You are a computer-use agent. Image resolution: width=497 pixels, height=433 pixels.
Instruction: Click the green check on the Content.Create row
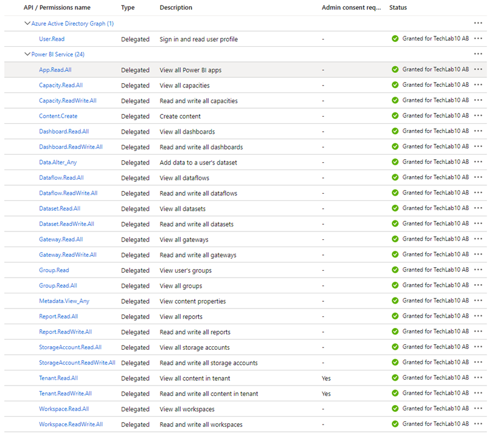pos(396,115)
